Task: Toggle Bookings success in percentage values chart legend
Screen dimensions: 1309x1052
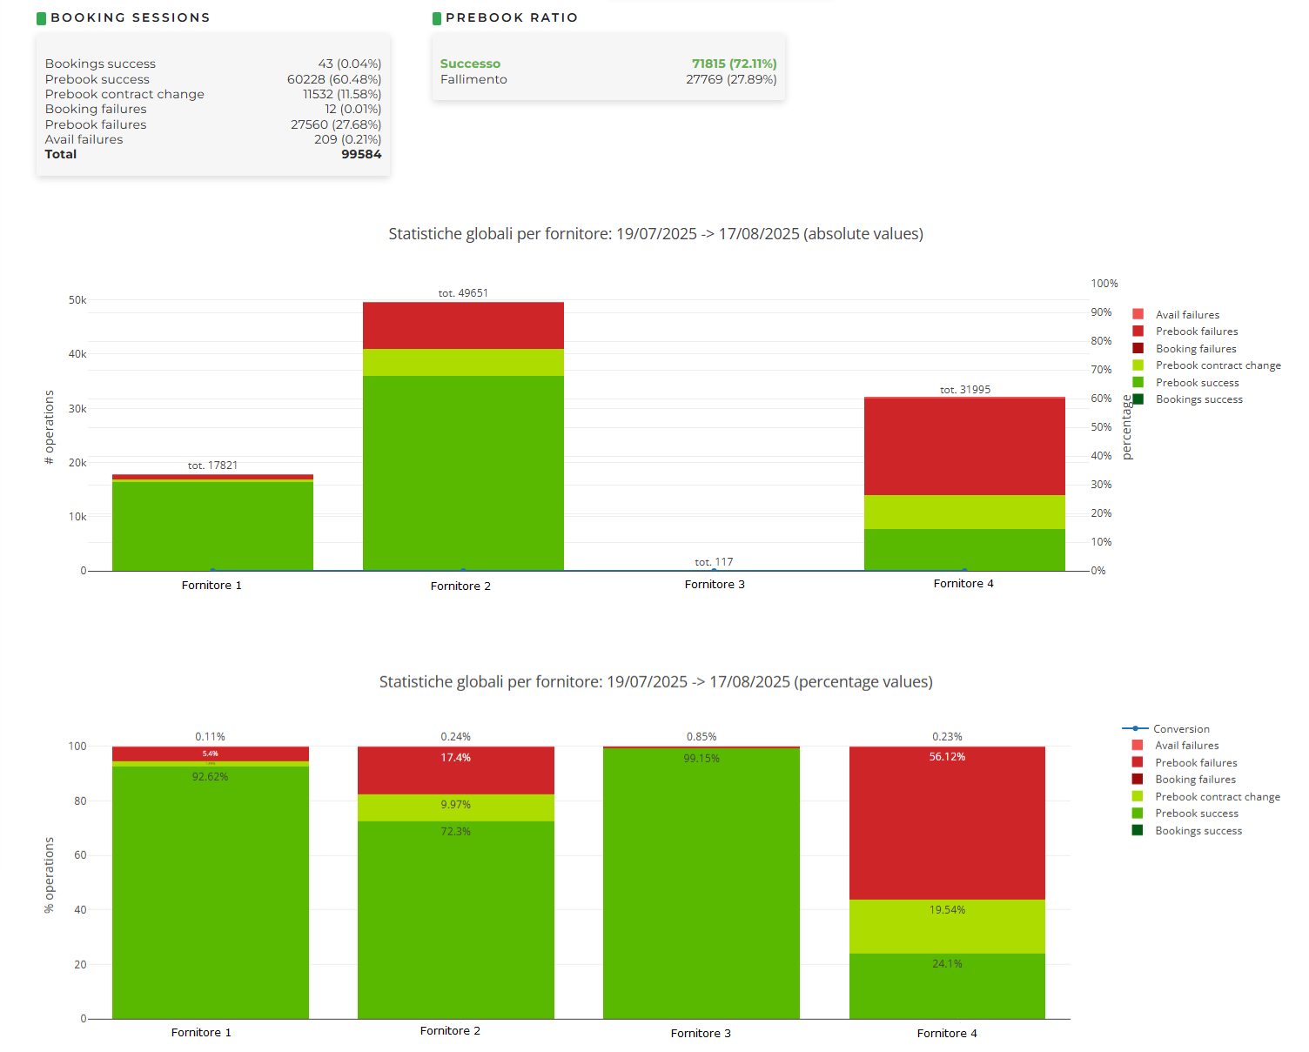Action: [x=1198, y=831]
